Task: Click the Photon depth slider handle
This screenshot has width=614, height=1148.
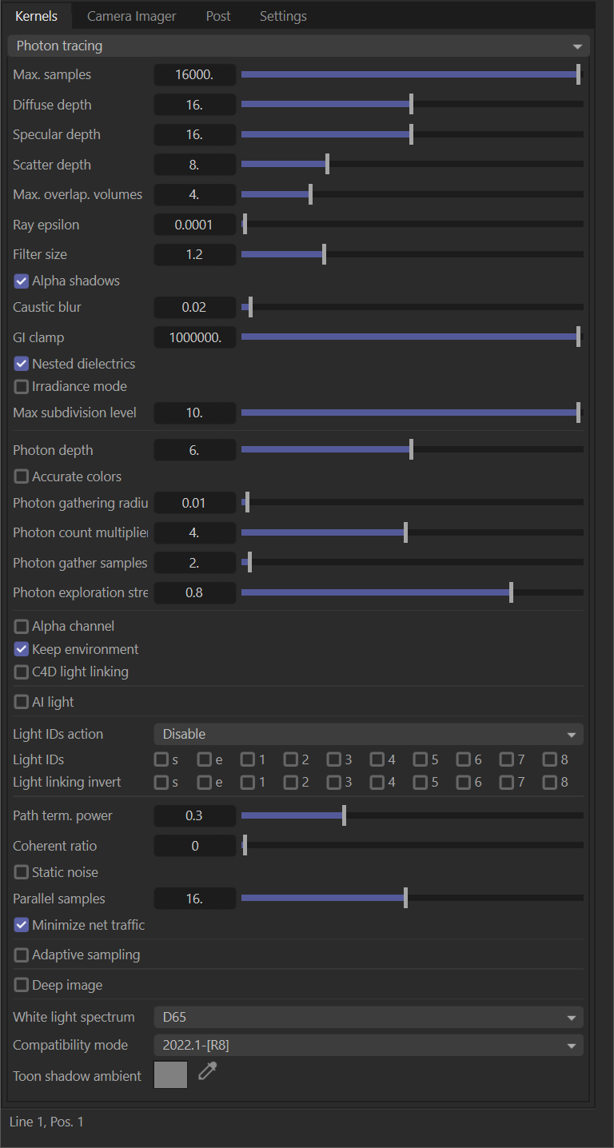Action: click(x=411, y=450)
